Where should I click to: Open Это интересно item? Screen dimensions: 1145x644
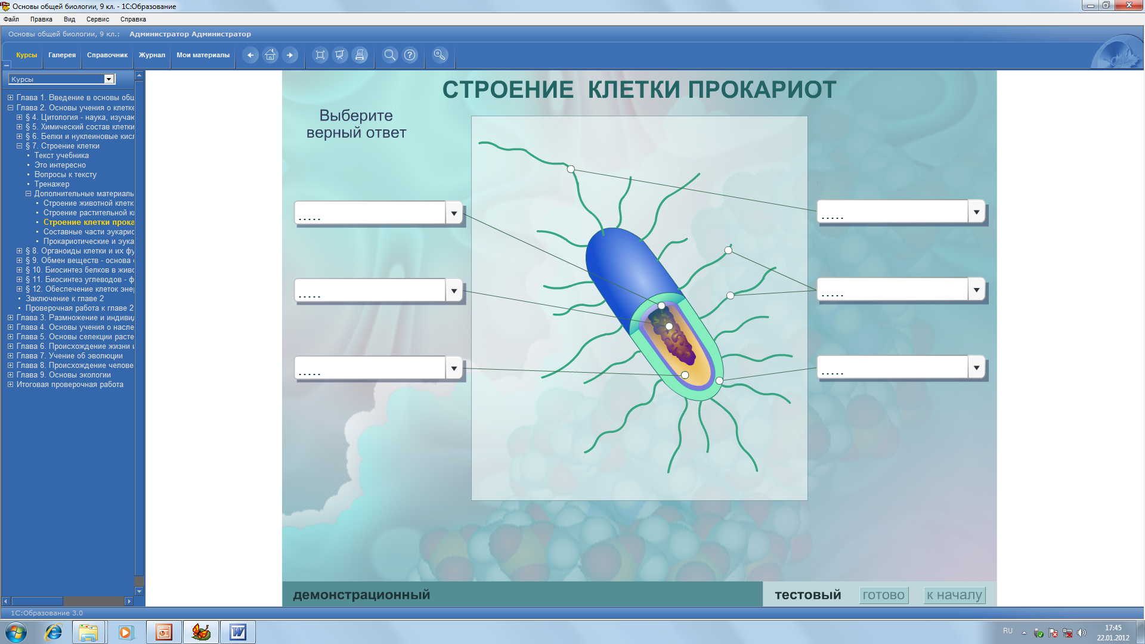click(60, 165)
